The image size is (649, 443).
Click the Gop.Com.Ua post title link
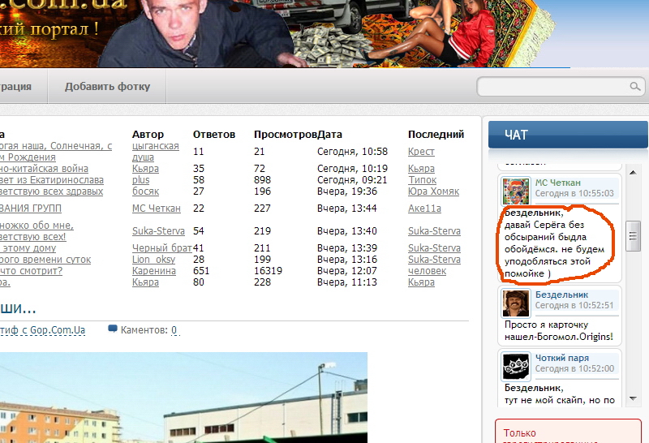coord(42,330)
